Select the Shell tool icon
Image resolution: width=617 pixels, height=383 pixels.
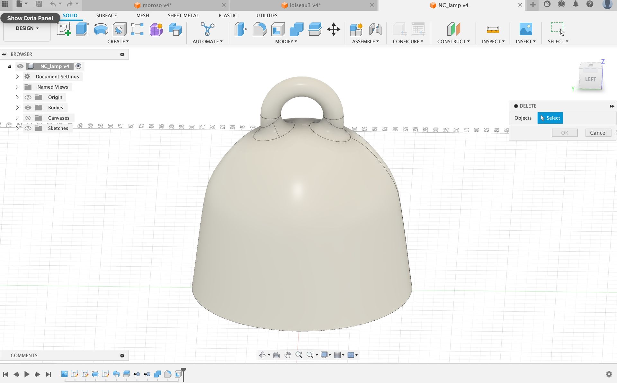278,29
